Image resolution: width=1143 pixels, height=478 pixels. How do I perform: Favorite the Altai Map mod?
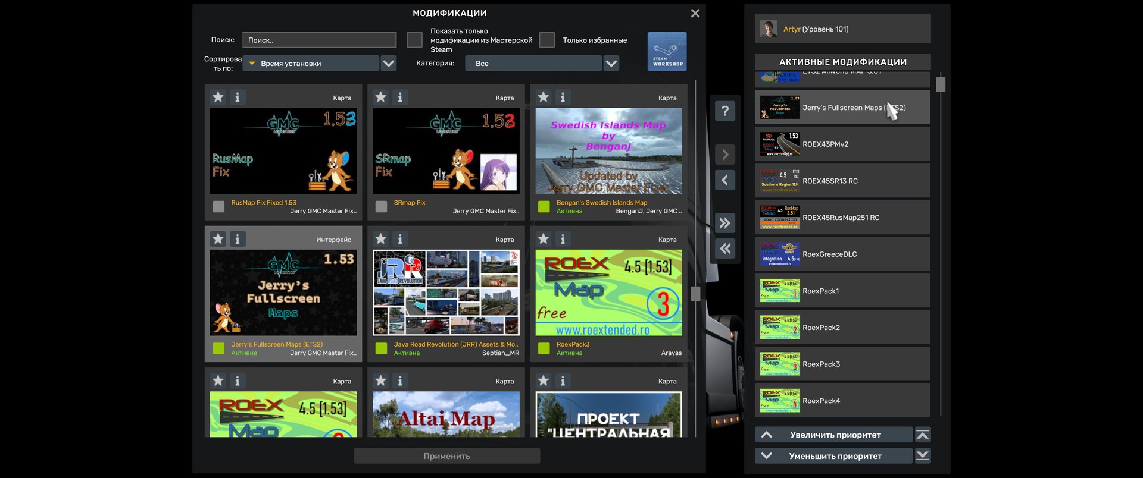381,380
